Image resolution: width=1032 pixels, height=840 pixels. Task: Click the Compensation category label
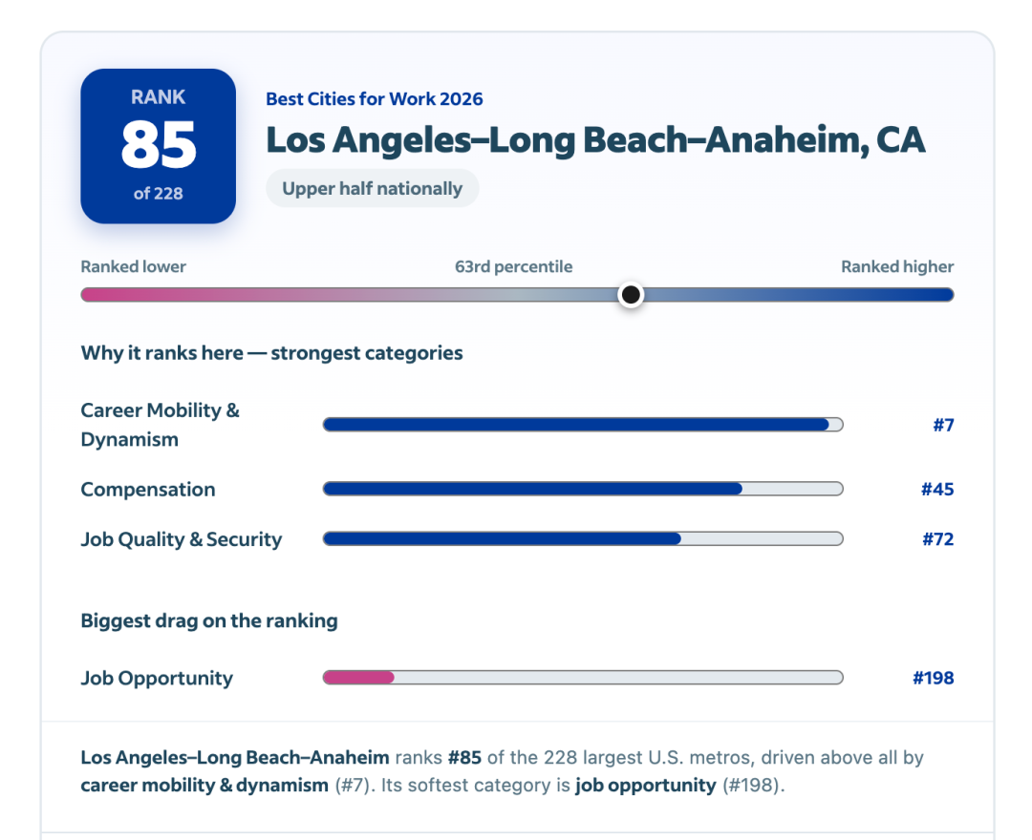click(x=148, y=490)
